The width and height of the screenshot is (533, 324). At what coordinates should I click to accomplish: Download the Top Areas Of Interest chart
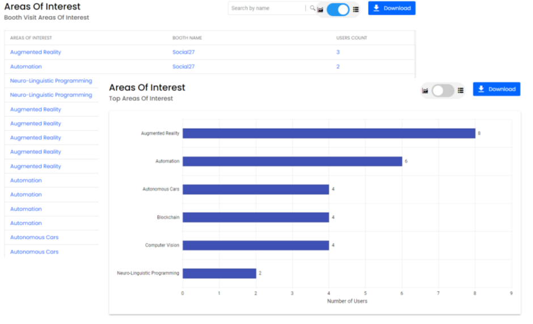tap(496, 89)
